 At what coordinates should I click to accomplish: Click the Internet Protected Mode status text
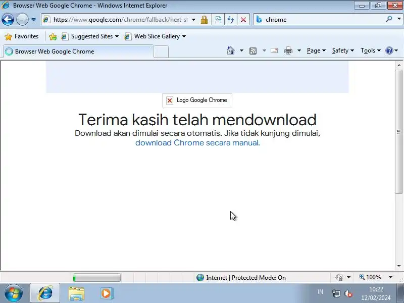point(246,277)
